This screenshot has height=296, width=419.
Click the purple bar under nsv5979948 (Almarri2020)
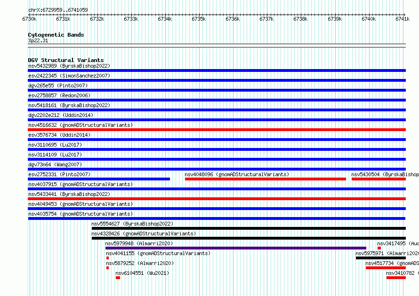[x=236, y=248]
